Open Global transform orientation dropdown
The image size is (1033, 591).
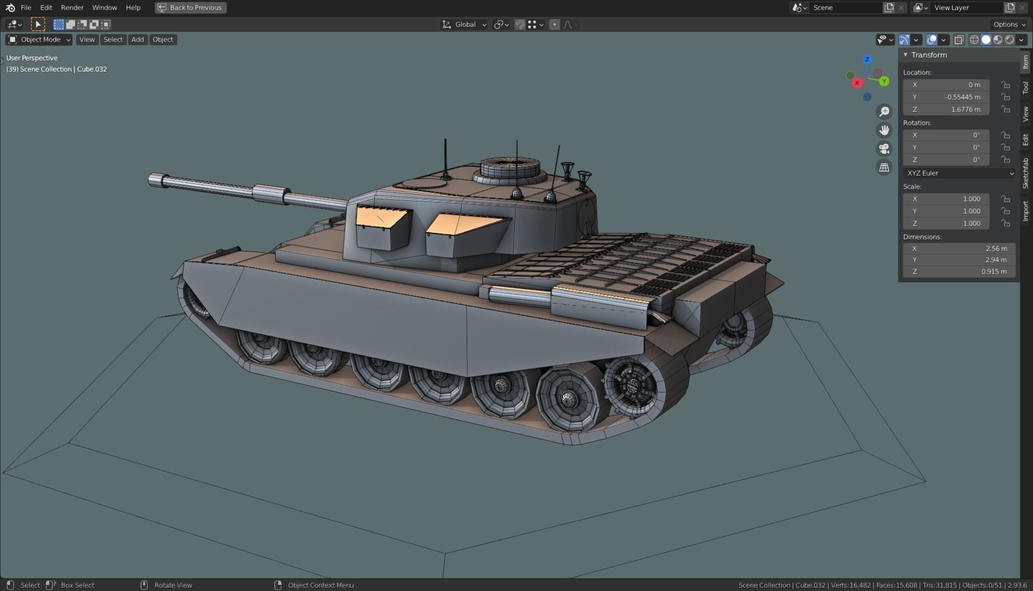coord(464,25)
